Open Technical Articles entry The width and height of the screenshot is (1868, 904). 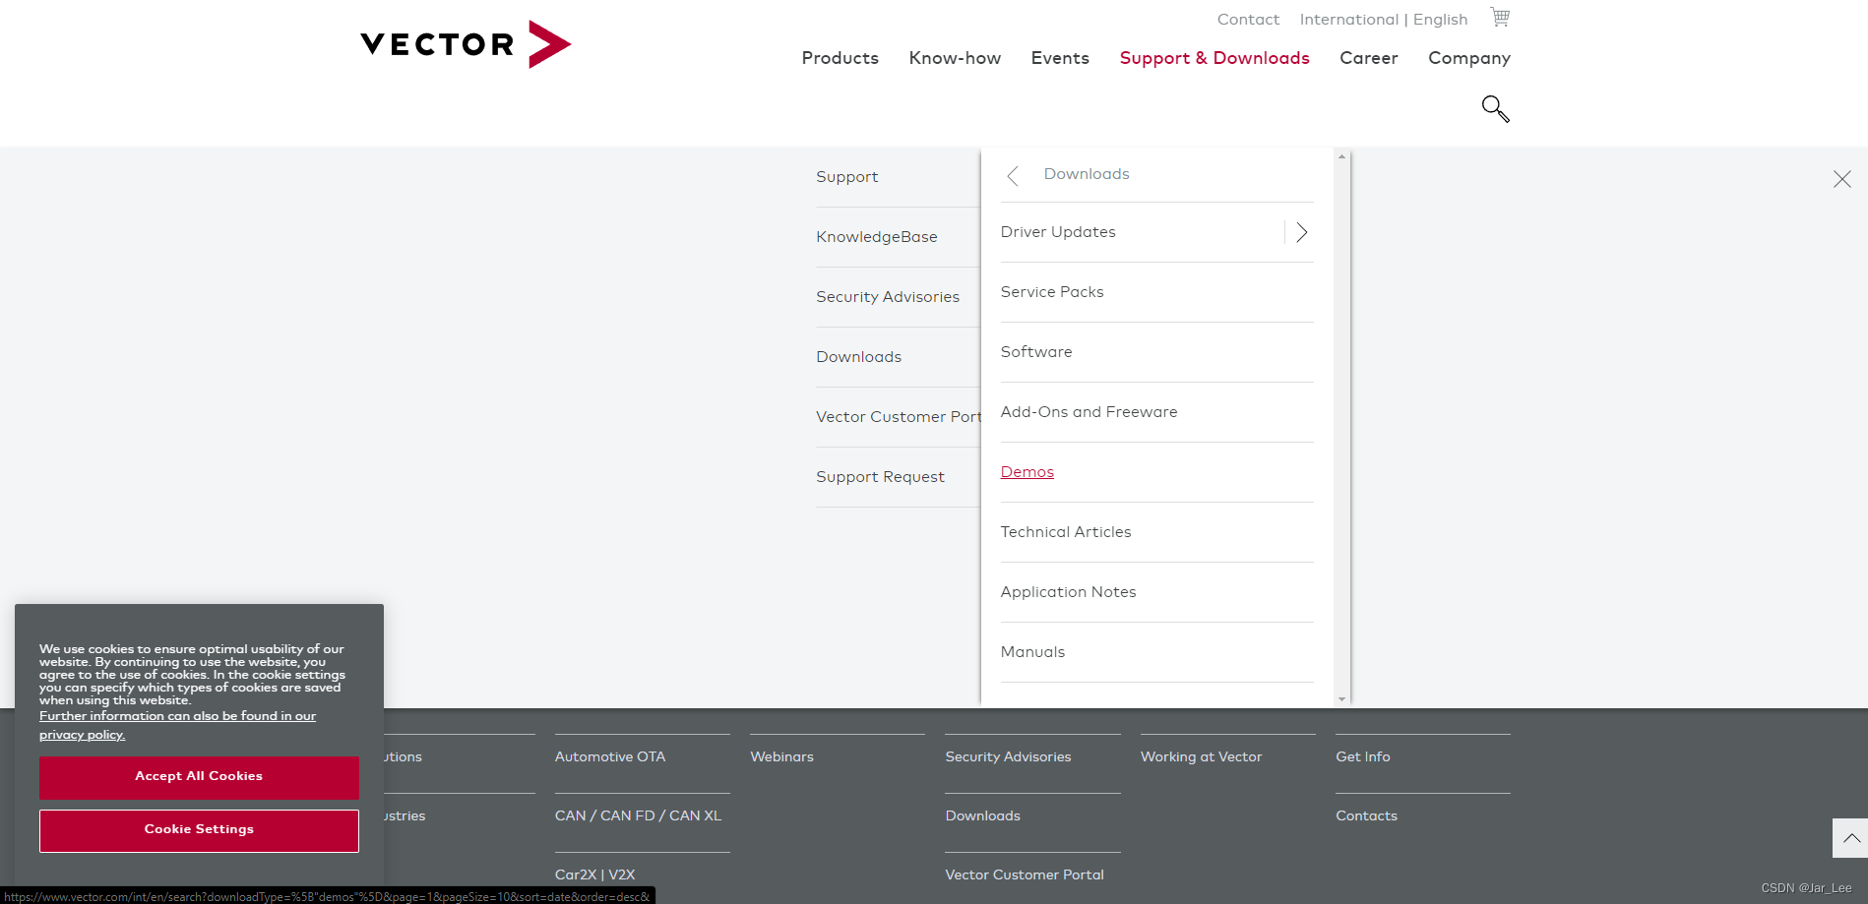pos(1066,532)
